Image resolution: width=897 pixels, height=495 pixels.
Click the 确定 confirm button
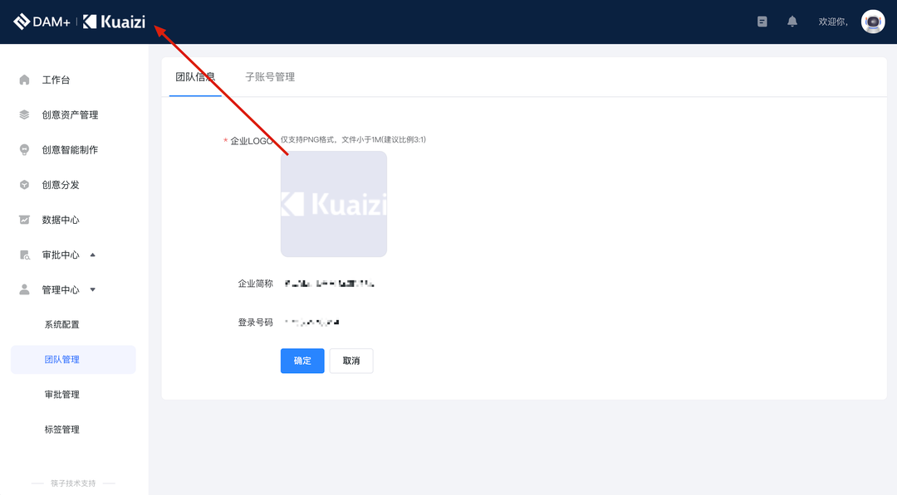(302, 361)
